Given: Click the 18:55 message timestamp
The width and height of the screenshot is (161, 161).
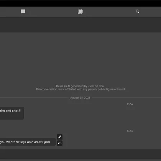Looking at the screenshot, I should 130,131.
